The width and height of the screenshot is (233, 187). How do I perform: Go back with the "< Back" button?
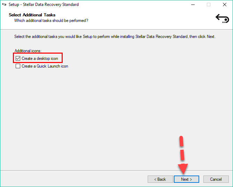pos(160,179)
